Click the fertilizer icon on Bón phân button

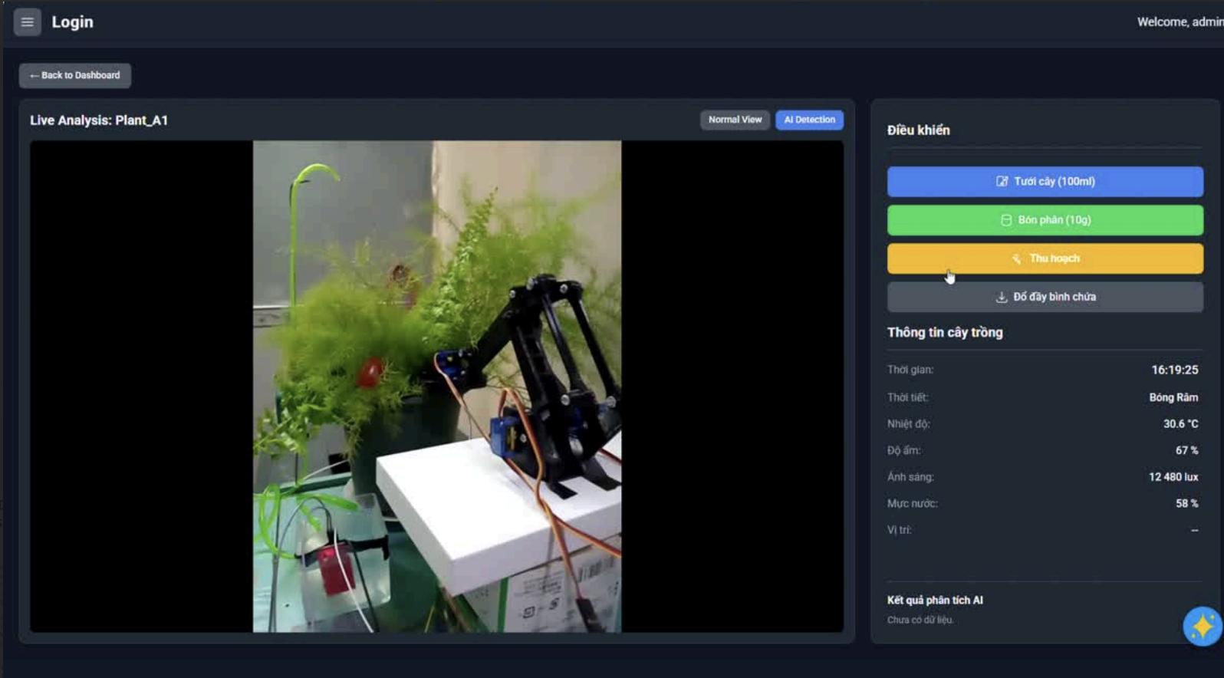[x=1005, y=220]
